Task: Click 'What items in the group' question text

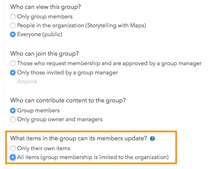Action: tap(79, 139)
